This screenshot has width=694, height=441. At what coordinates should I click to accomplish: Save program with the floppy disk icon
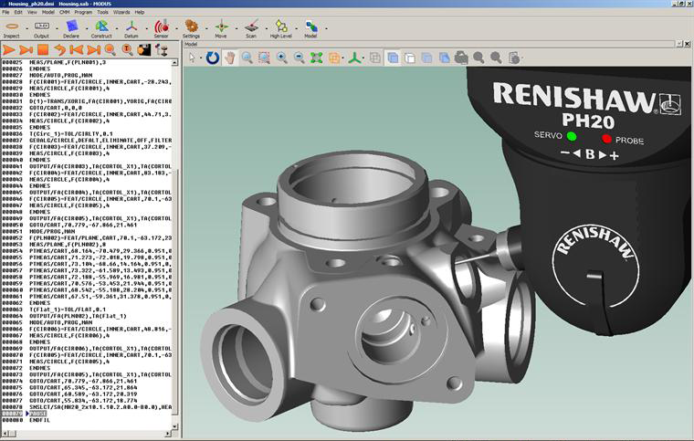144,50
